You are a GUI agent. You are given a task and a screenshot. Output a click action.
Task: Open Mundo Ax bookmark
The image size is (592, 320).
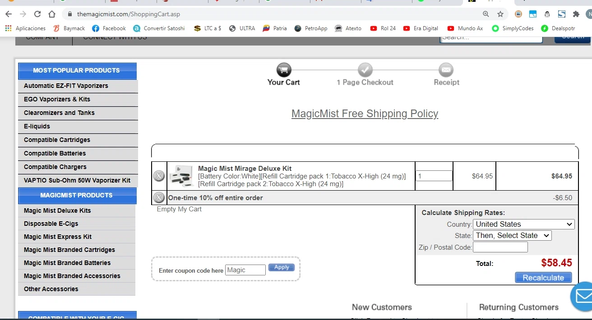click(x=465, y=28)
